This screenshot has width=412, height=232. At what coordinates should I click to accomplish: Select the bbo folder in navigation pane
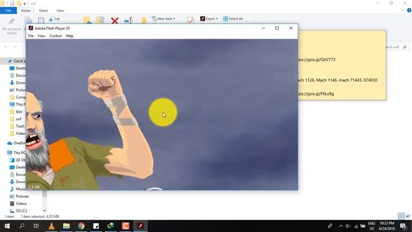pos(17,111)
